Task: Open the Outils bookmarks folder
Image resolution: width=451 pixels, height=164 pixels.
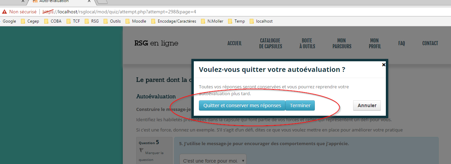Action: click(112, 21)
